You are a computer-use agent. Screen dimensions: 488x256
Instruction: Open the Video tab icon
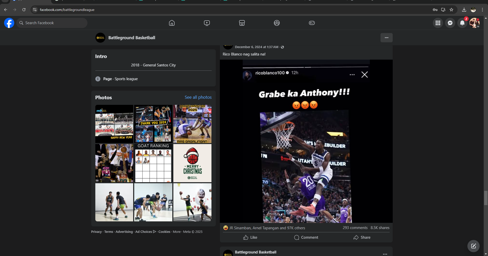207,23
